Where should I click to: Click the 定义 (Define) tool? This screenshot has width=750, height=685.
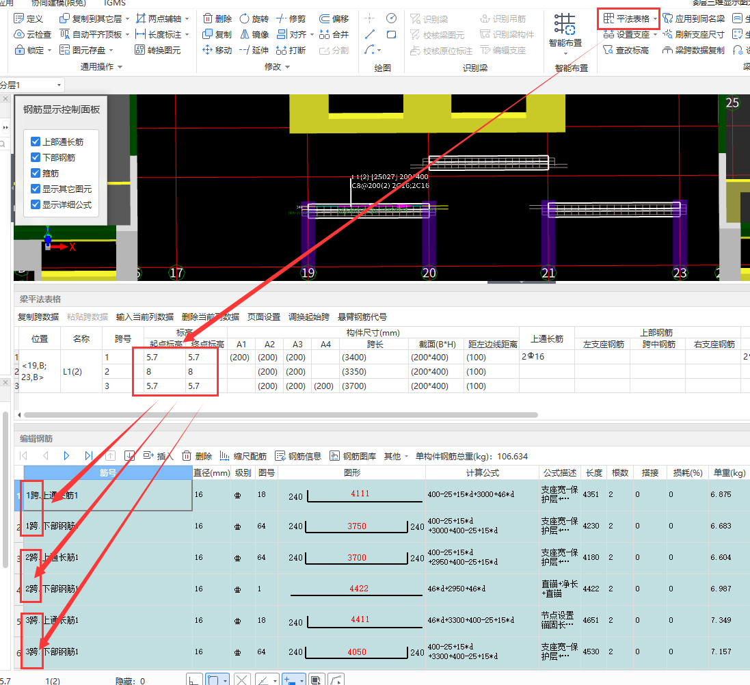pyautogui.click(x=29, y=18)
